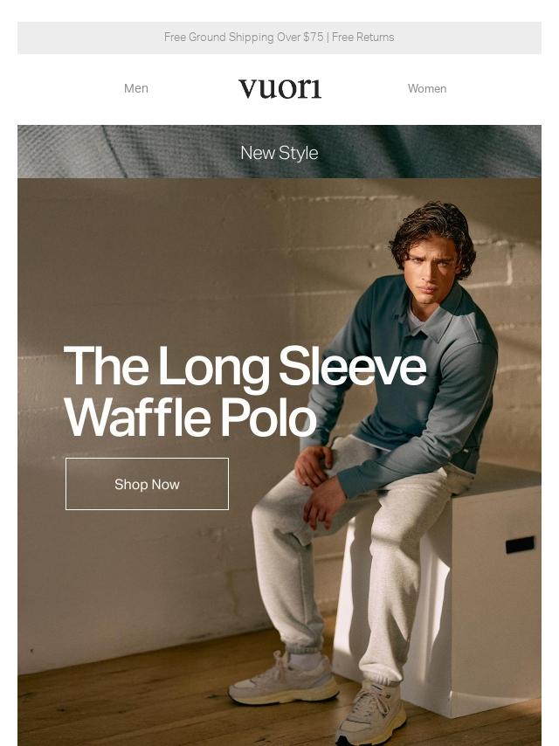Open the Men section link
Viewport: 559px width, 746px height.
tap(136, 88)
